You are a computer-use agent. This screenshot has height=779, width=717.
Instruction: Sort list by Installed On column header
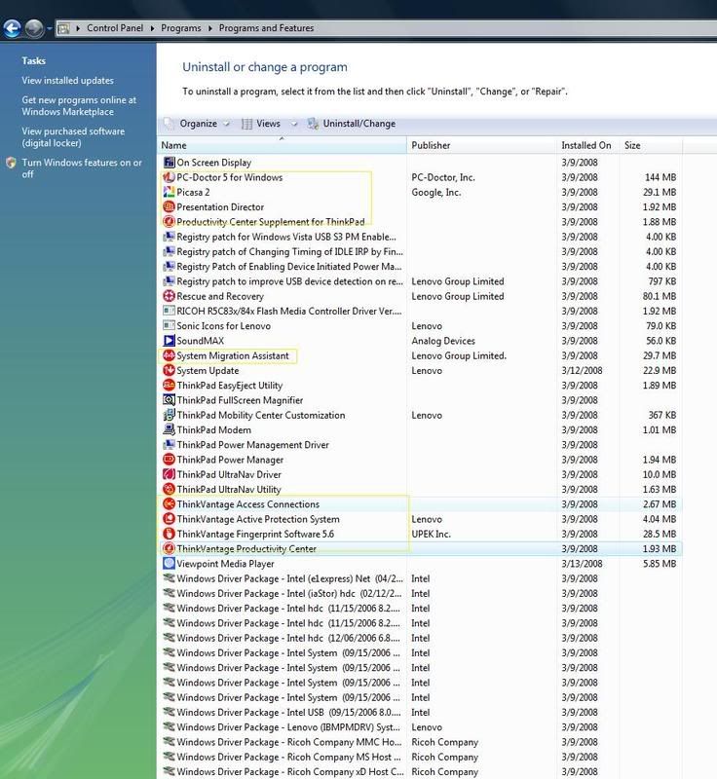click(588, 145)
